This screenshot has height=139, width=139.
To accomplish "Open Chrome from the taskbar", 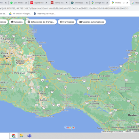I will pos(14,136).
